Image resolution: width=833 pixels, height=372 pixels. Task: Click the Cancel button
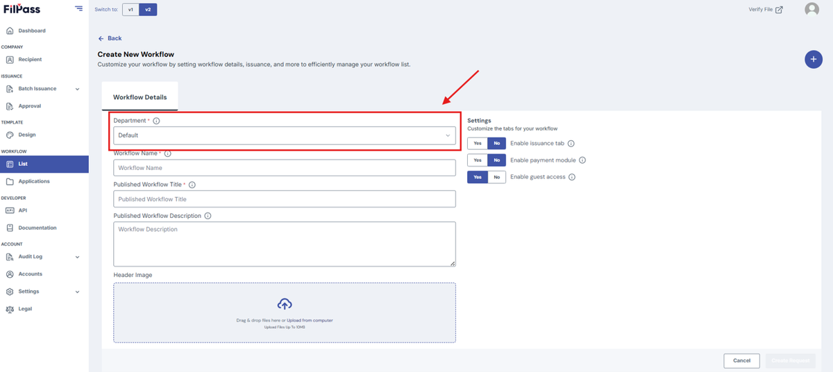[x=741, y=360]
